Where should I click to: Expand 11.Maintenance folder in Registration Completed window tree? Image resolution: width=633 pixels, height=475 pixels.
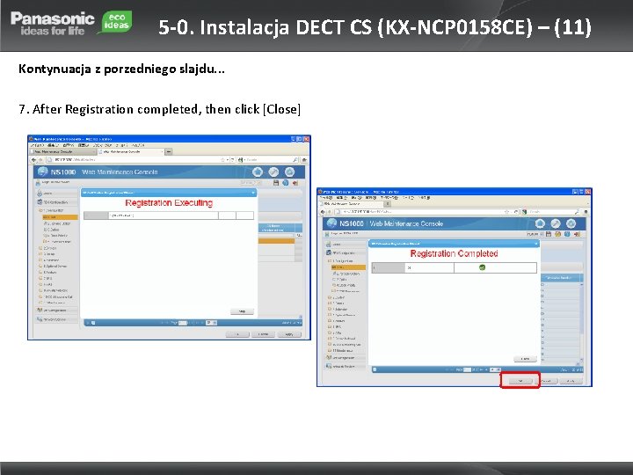pyautogui.click(x=342, y=351)
